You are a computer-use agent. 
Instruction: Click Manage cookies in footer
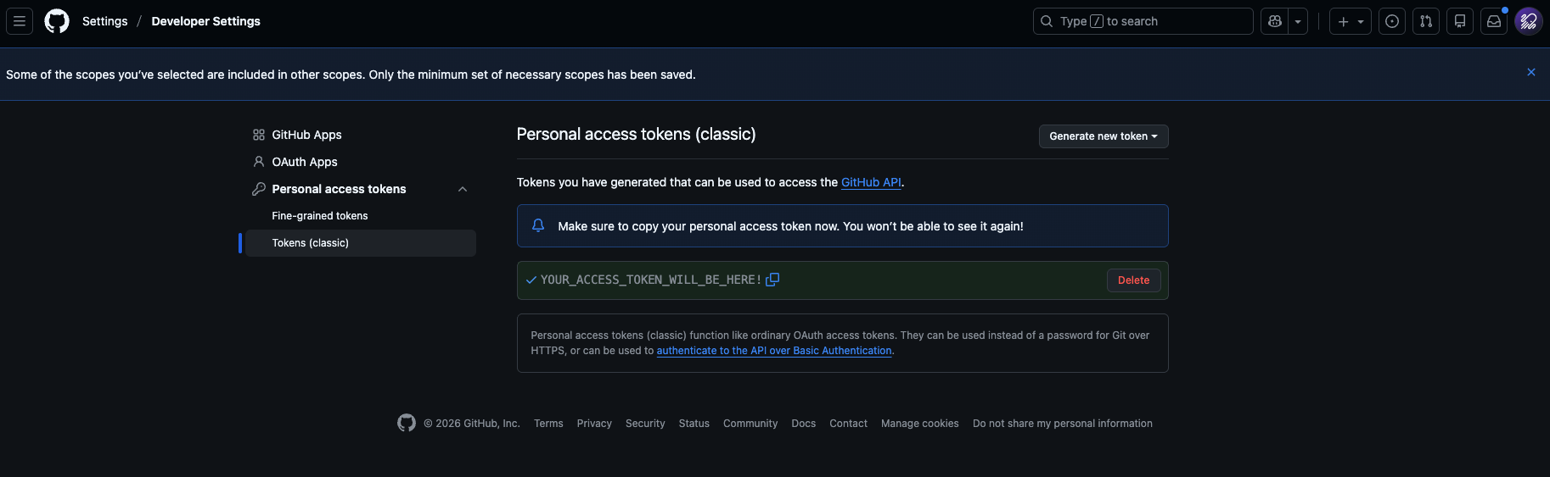coord(920,424)
